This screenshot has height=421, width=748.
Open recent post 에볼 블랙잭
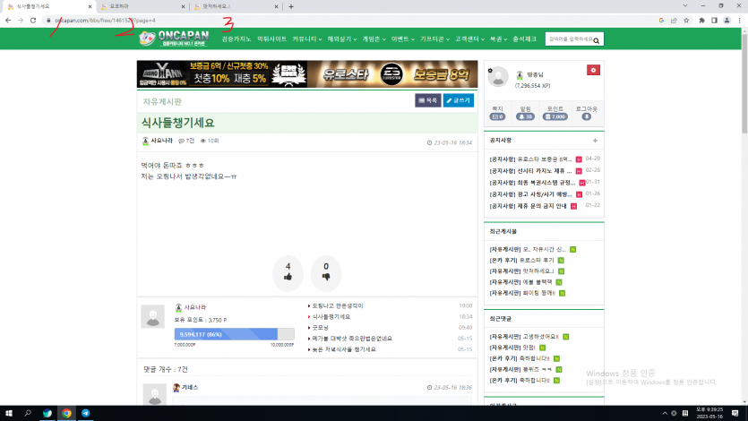click(520, 282)
